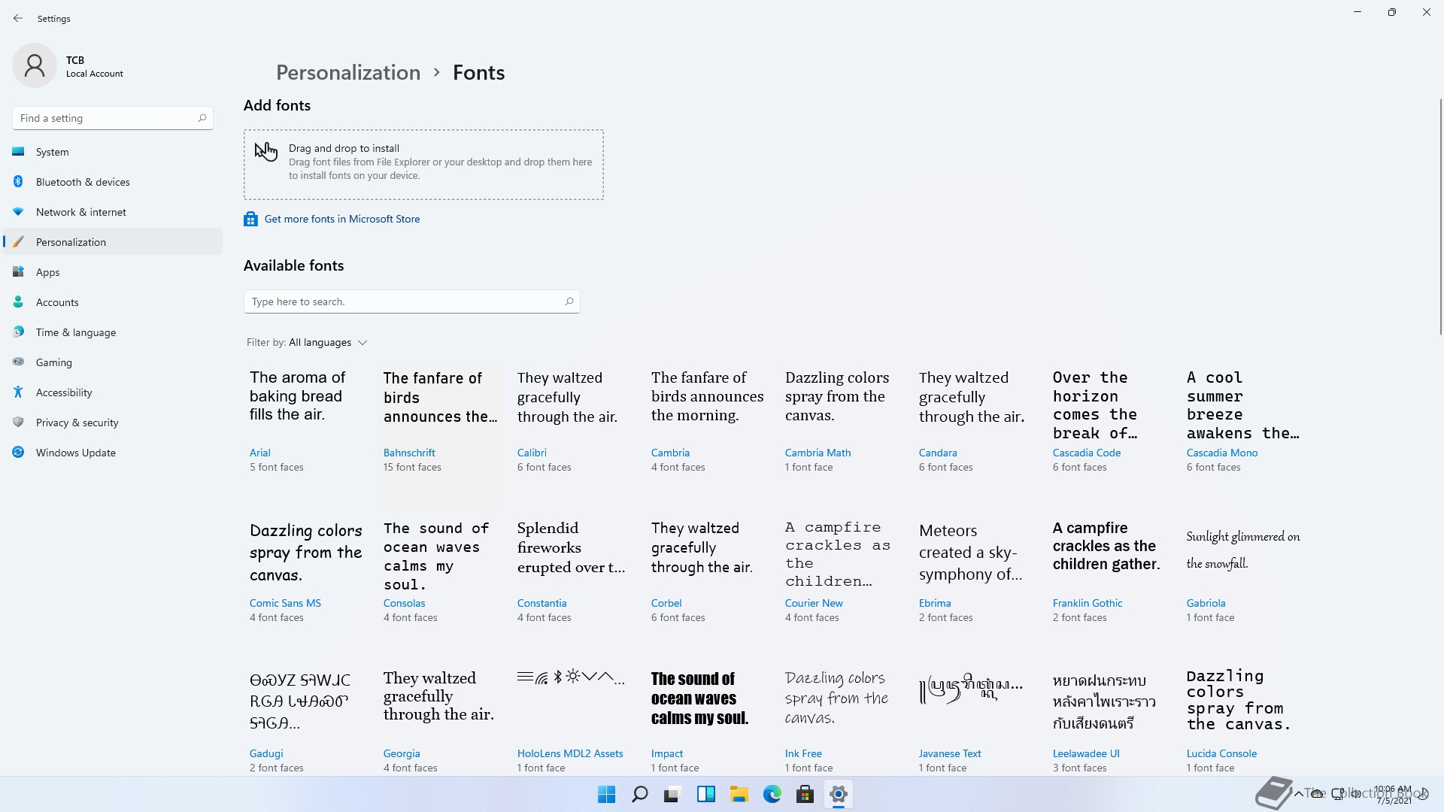Viewport: 1444px width, 812px height.
Task: Open Get more fonts in Microsoft Store
Action: (342, 219)
